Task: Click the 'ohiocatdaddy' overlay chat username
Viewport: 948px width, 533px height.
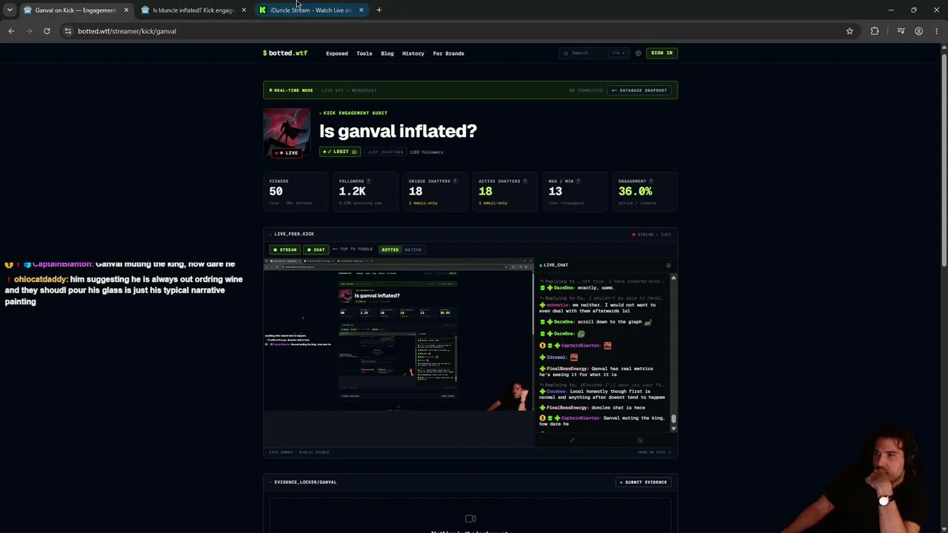Action: (x=40, y=279)
